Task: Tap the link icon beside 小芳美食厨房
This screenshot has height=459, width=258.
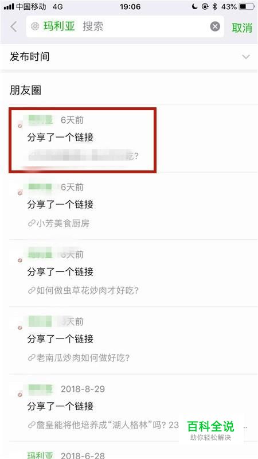Action: [x=32, y=224]
